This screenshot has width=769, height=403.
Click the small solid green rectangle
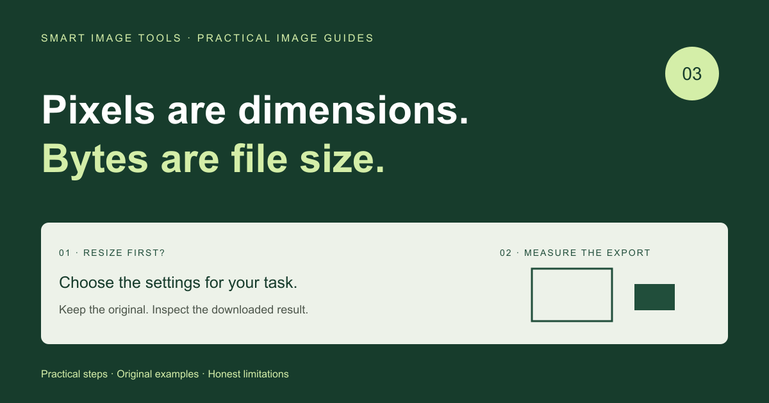coord(654,297)
